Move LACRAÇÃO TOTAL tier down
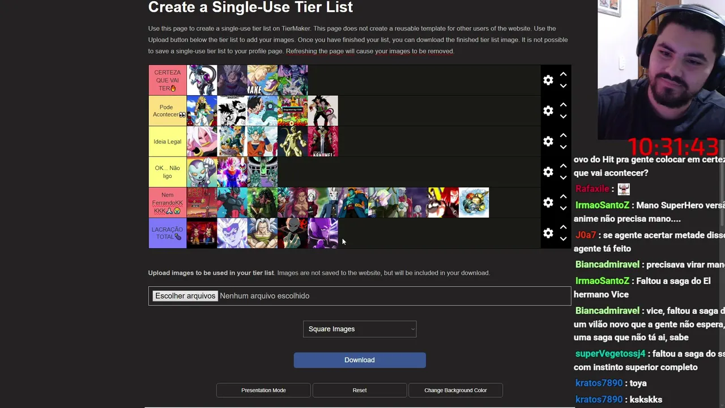Viewport: 725px width, 408px height. click(x=563, y=239)
